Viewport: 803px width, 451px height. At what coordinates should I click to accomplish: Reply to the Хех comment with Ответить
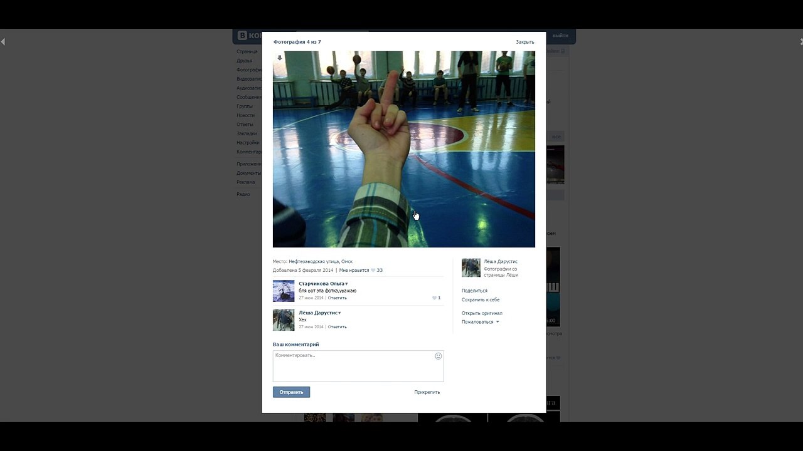[x=338, y=327]
